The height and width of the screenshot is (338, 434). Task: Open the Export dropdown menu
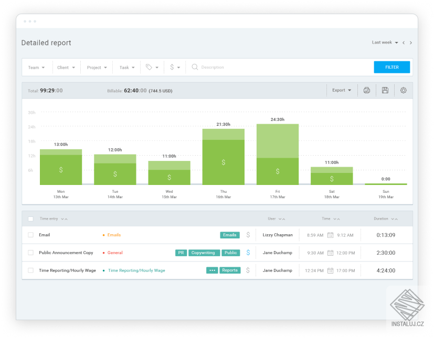342,90
